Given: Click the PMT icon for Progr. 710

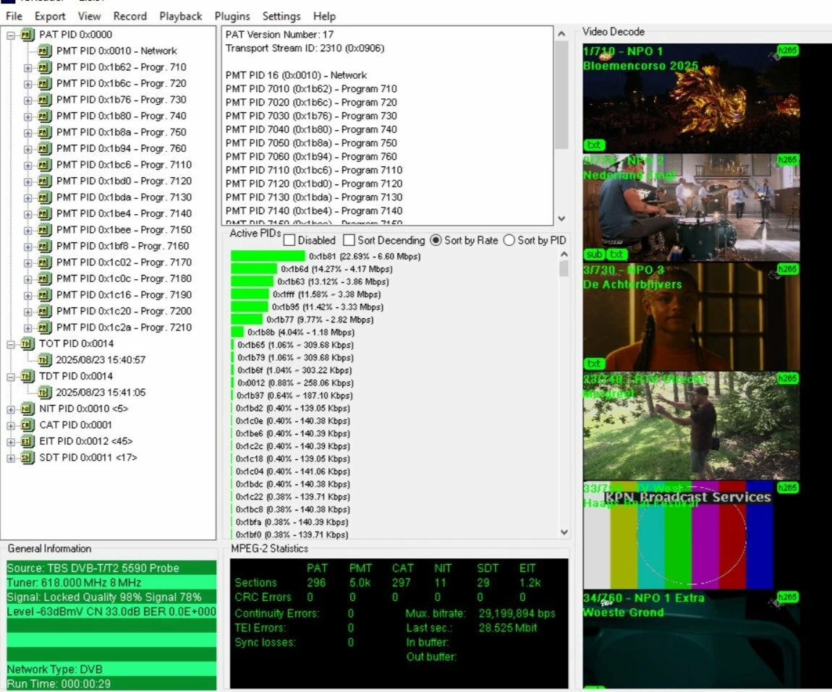Looking at the screenshot, I should pos(44,67).
